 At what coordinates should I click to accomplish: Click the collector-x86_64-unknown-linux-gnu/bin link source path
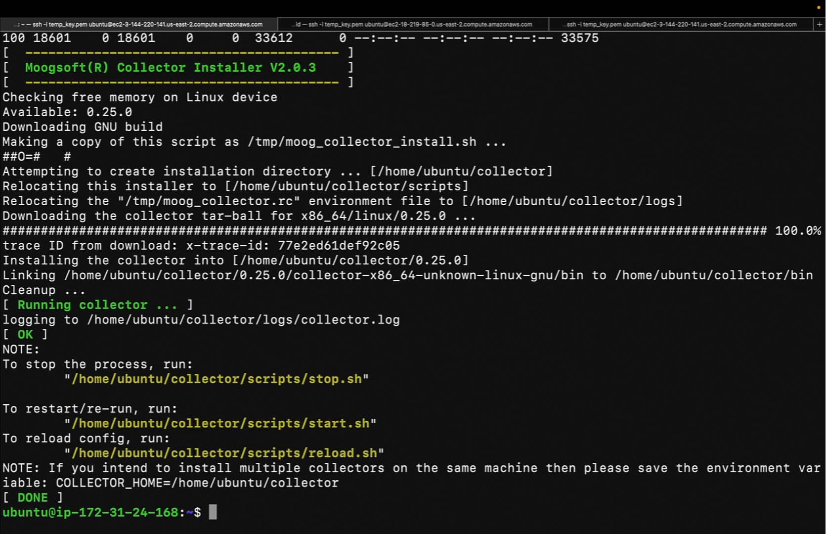324,275
